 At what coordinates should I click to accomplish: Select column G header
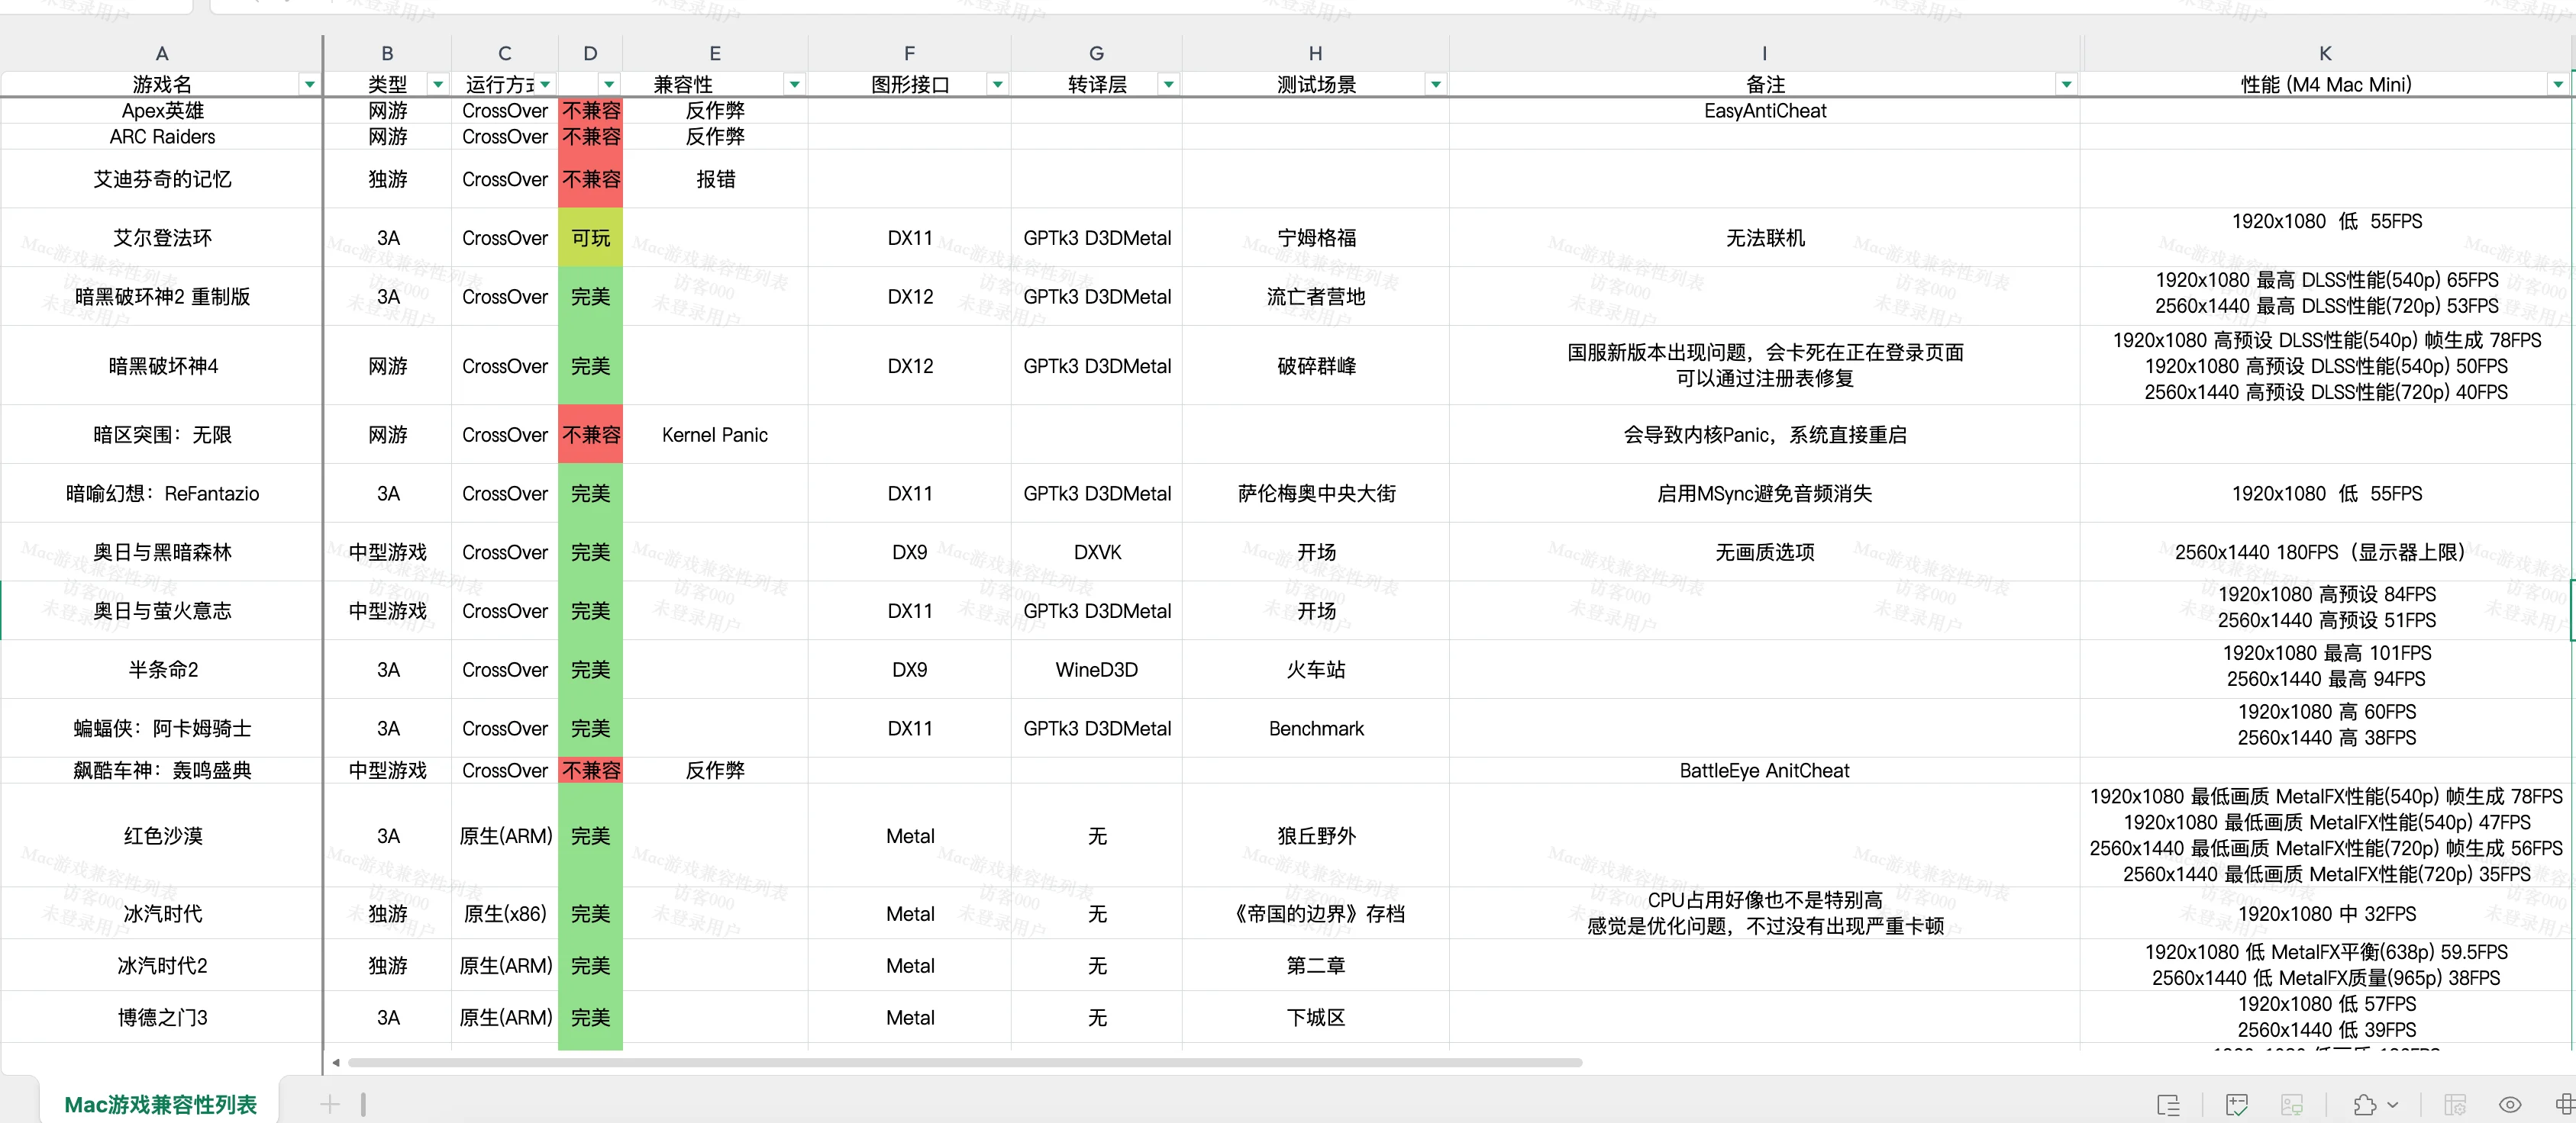pos(1096,53)
